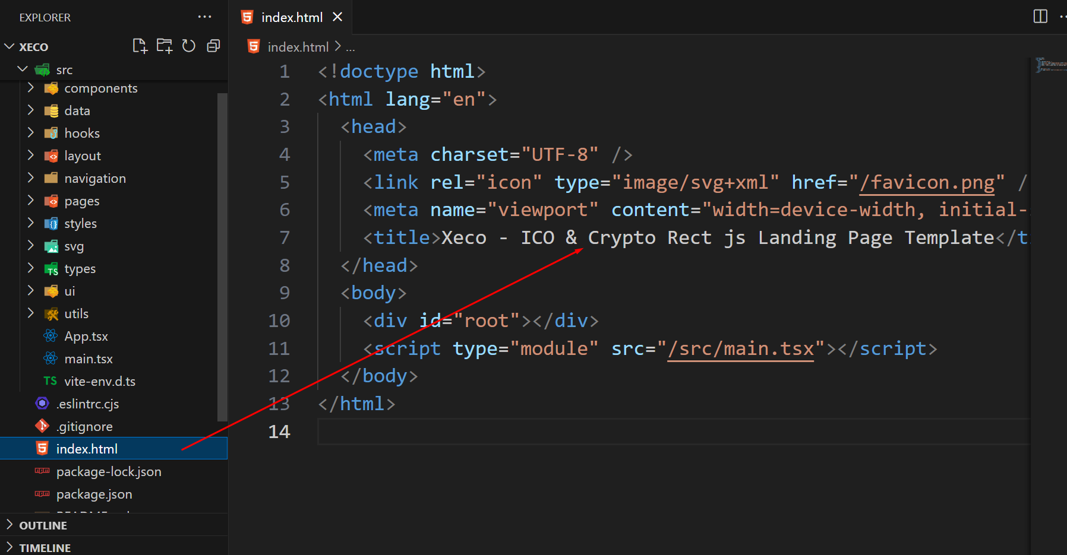This screenshot has width=1067, height=555.
Task: Expand the components folder
Action: [x=31, y=88]
